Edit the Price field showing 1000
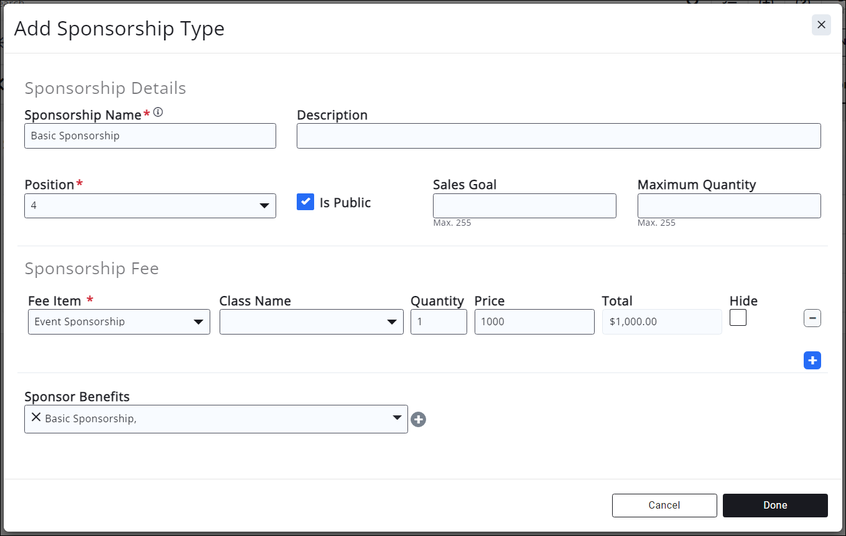 (534, 322)
